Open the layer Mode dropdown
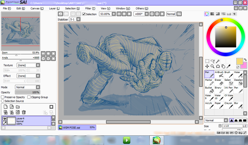 pos(38,87)
